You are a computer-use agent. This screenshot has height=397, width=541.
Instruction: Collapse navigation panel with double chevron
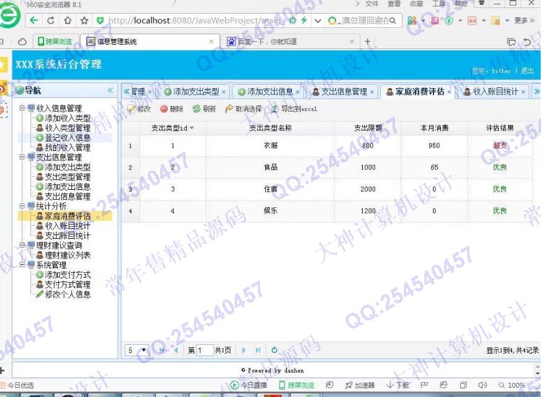click(110, 91)
